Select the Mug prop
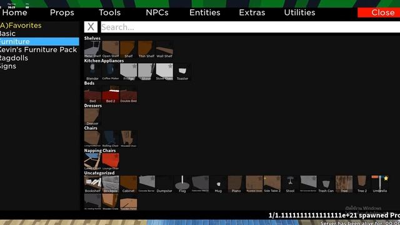This screenshot has width=400, height=225. point(218,184)
